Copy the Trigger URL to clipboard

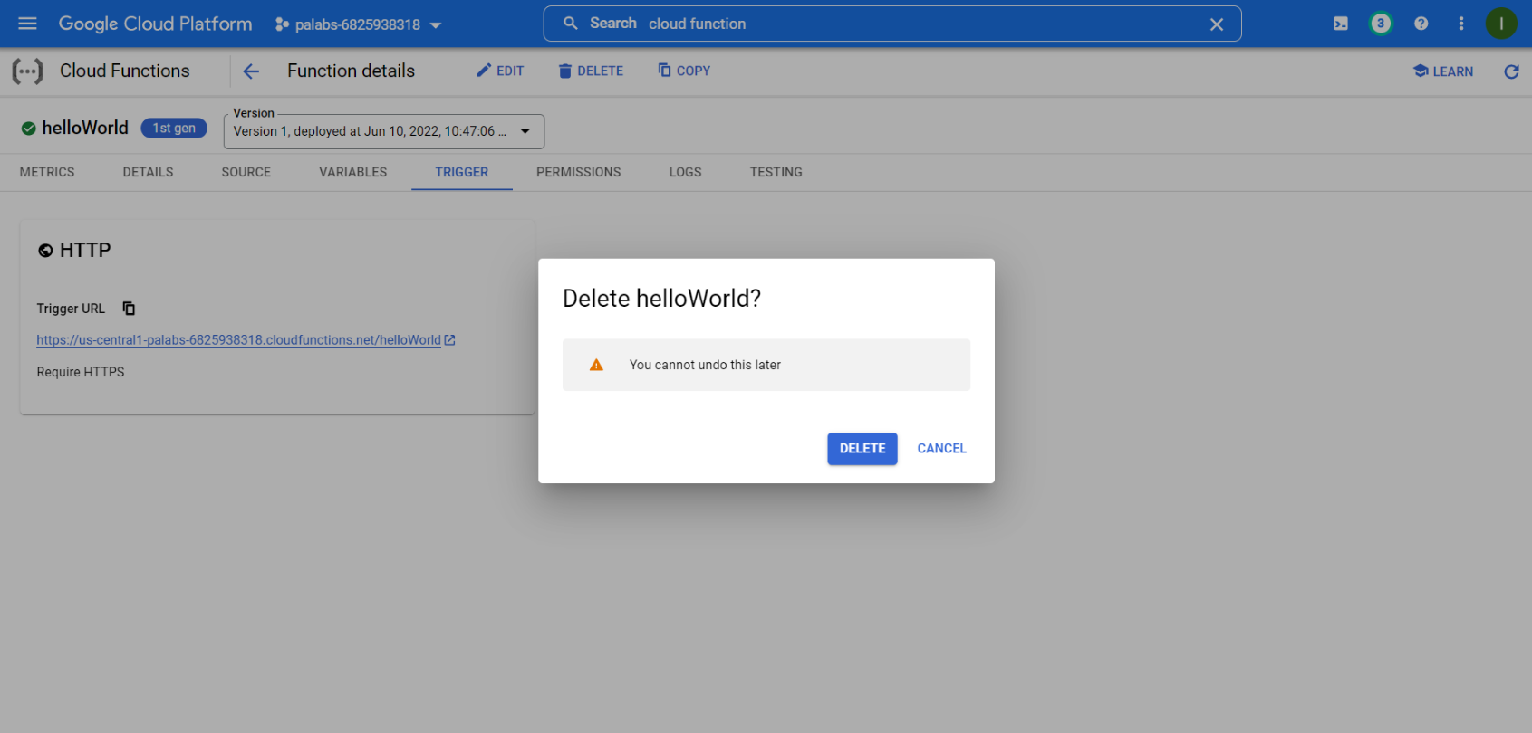tap(129, 309)
